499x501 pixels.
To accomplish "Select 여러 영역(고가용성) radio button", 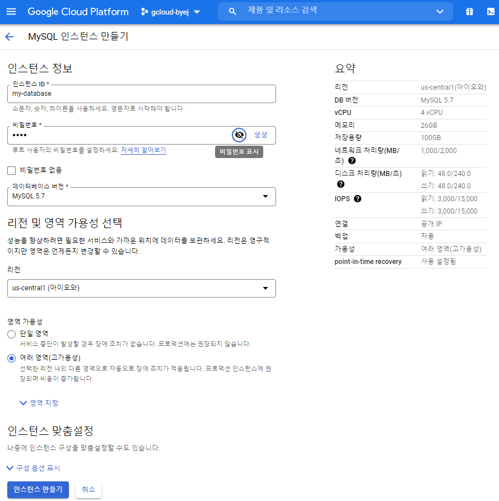I will coord(12,358).
